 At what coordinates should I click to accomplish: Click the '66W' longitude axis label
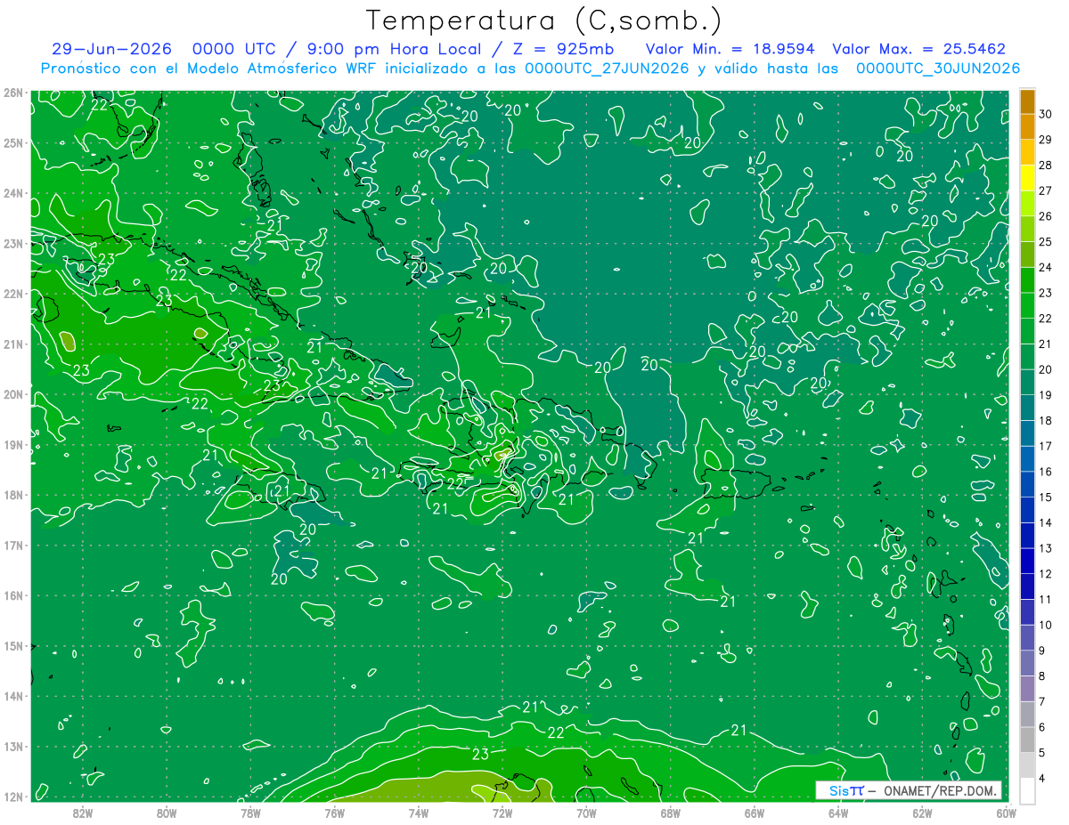coord(754,813)
